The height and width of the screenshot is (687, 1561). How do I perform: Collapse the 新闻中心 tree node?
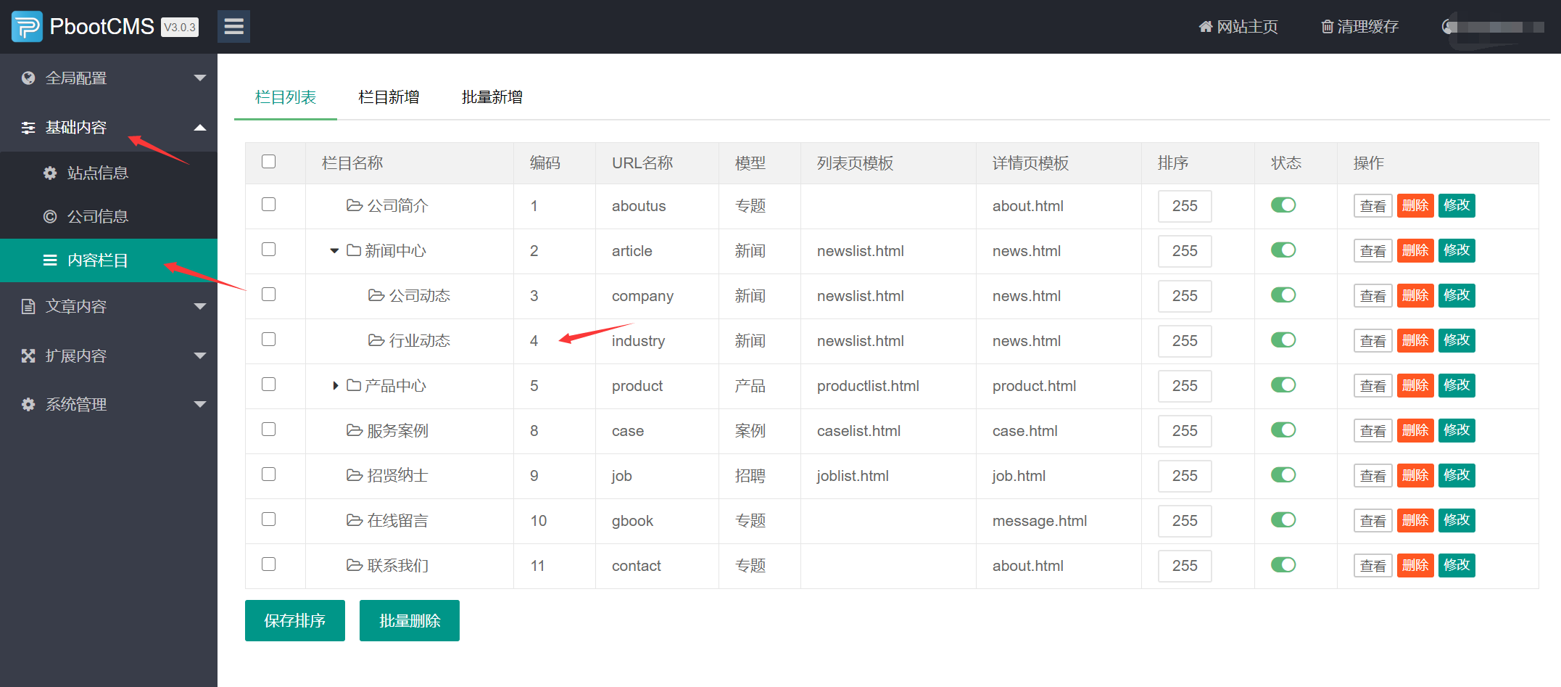[334, 250]
